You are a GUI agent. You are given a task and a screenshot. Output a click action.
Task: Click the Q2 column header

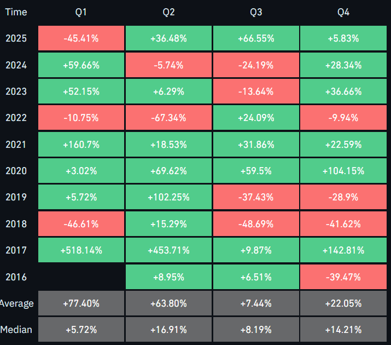coord(168,12)
